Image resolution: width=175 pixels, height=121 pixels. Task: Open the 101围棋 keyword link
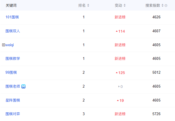[12, 17]
